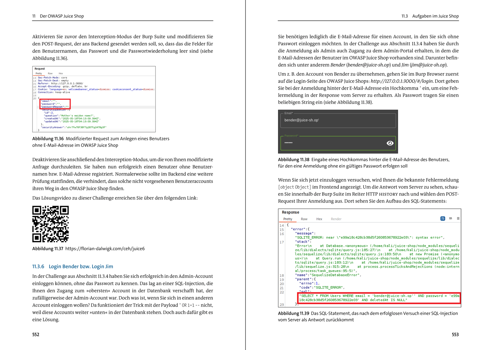Click the caption label "Abbildung 11.39"

point(293,313)
